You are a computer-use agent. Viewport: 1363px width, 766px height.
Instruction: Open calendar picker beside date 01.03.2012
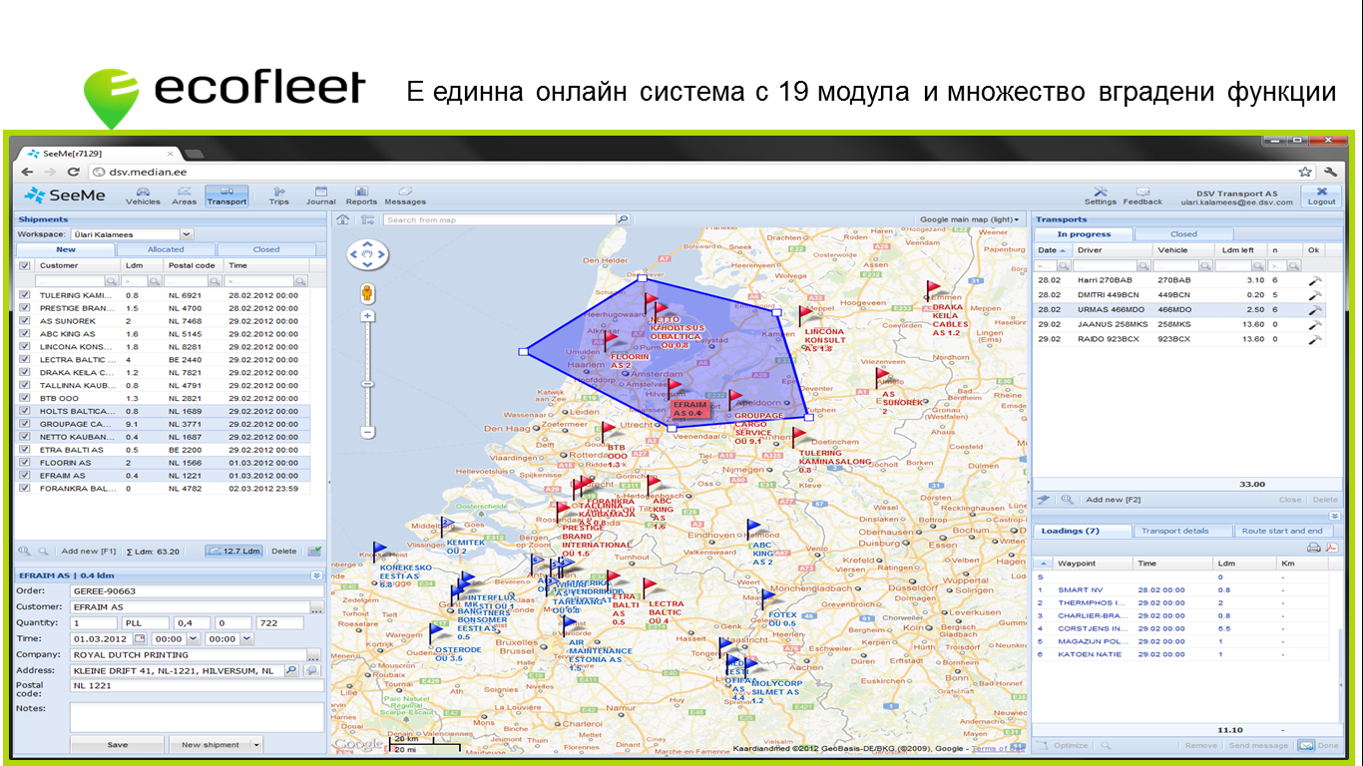click(x=140, y=638)
